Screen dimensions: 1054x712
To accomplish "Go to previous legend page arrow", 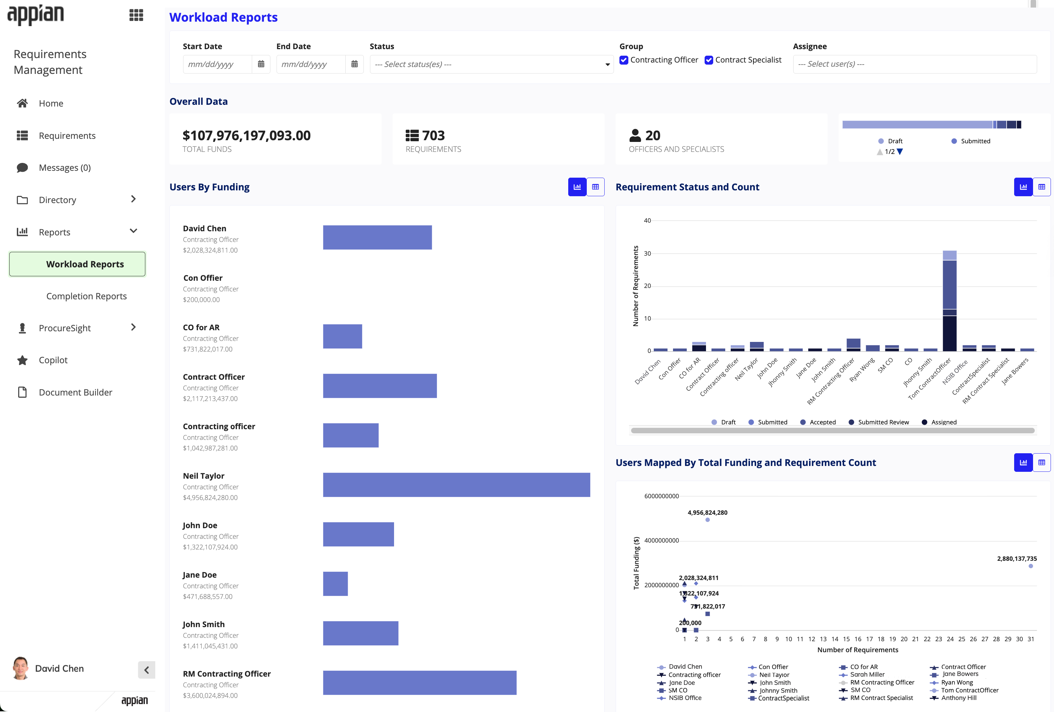I will pos(880,152).
